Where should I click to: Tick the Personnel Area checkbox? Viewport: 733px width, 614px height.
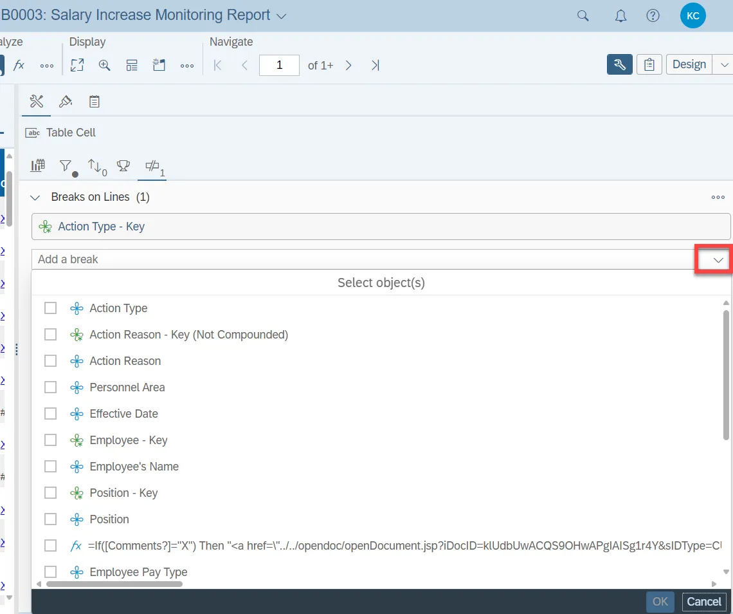pos(50,387)
